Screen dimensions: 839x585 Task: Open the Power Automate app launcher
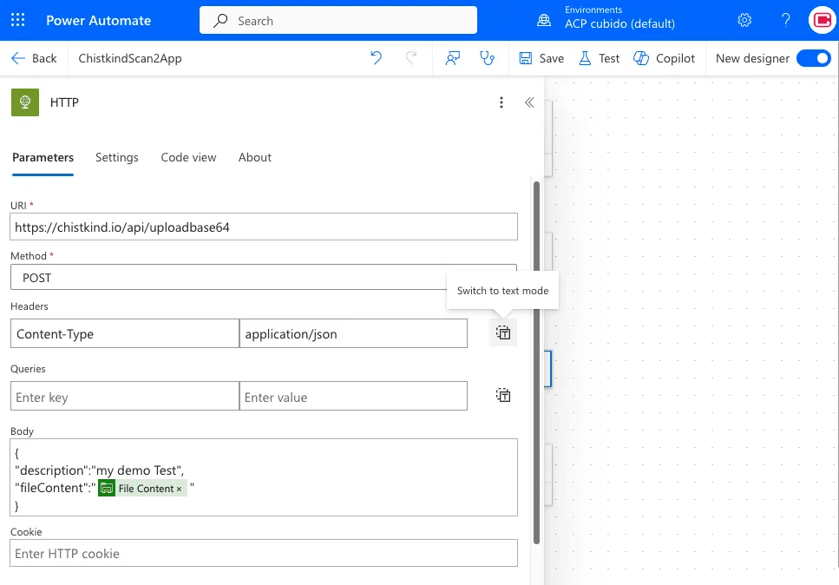click(17, 19)
